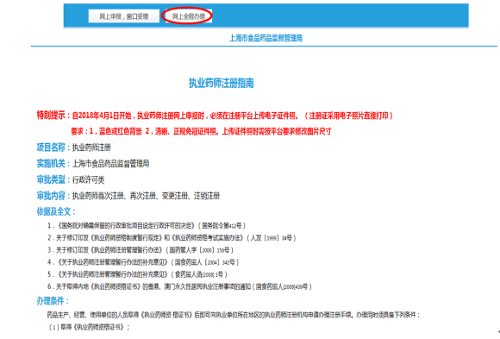
Task: Open basis item 3 国药管人字〔2000〕156号
Action: pyautogui.click(x=141, y=250)
